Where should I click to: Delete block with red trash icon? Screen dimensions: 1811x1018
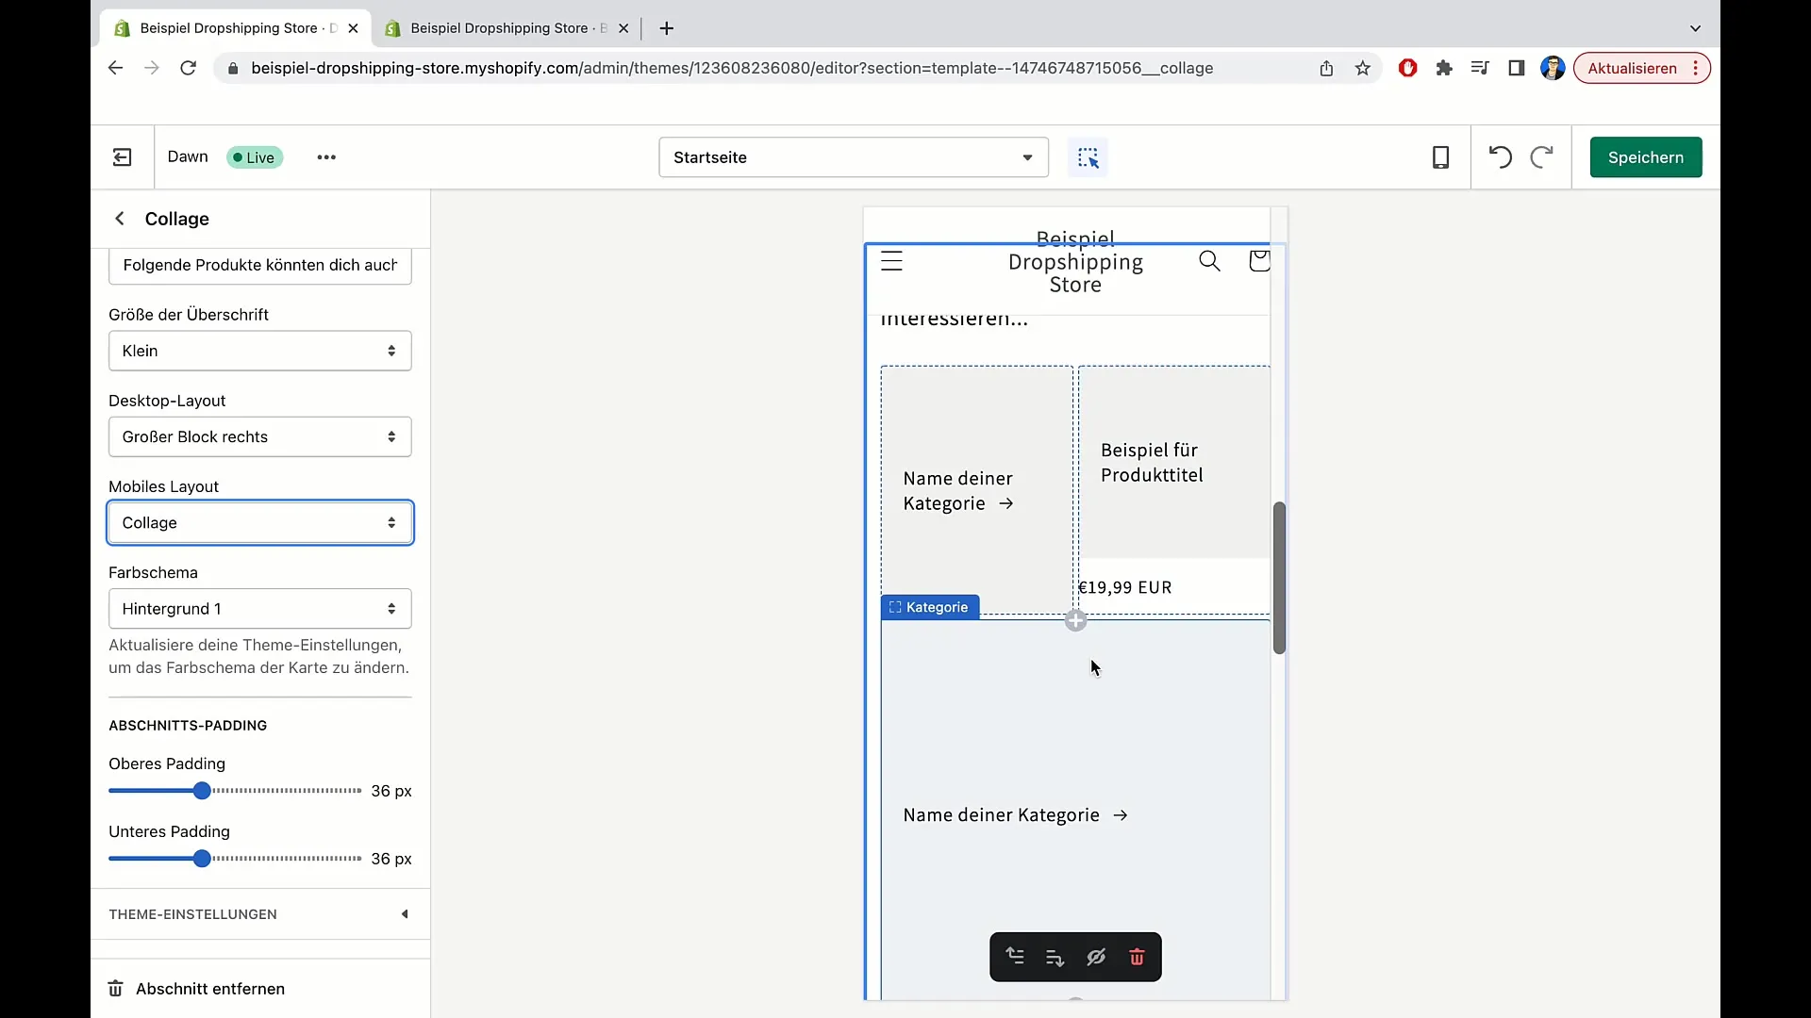click(x=1137, y=957)
